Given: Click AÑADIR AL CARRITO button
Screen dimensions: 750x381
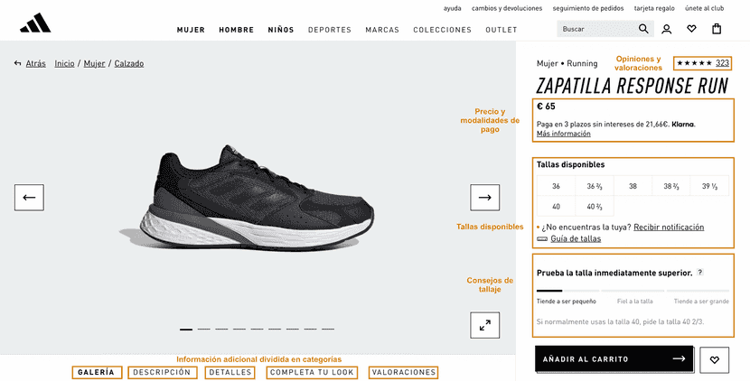Looking at the screenshot, I should pyautogui.click(x=614, y=359).
